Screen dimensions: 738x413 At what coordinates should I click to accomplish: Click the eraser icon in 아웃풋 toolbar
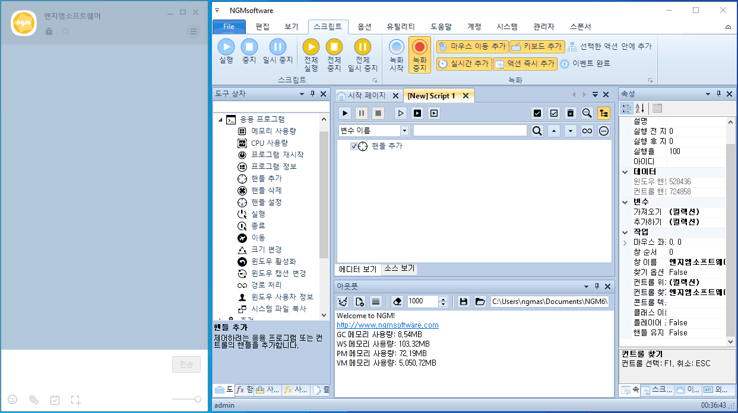click(x=398, y=301)
